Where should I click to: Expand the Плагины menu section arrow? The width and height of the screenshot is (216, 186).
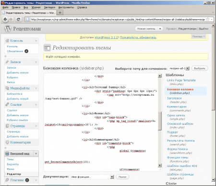tap(36, 180)
